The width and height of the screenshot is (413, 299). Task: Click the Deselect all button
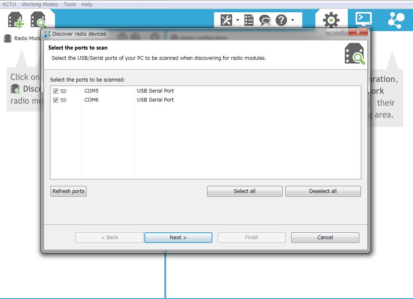(323, 191)
